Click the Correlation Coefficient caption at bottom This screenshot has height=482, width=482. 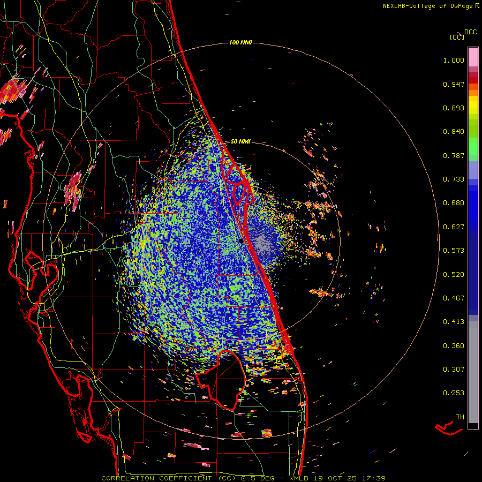[243, 478]
